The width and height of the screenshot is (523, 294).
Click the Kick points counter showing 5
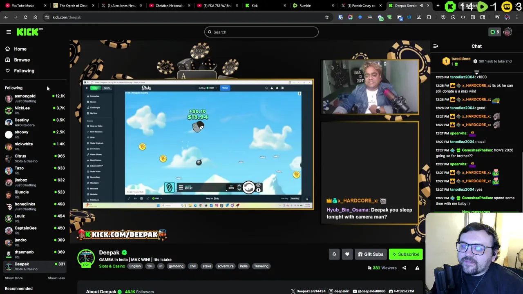point(494,32)
